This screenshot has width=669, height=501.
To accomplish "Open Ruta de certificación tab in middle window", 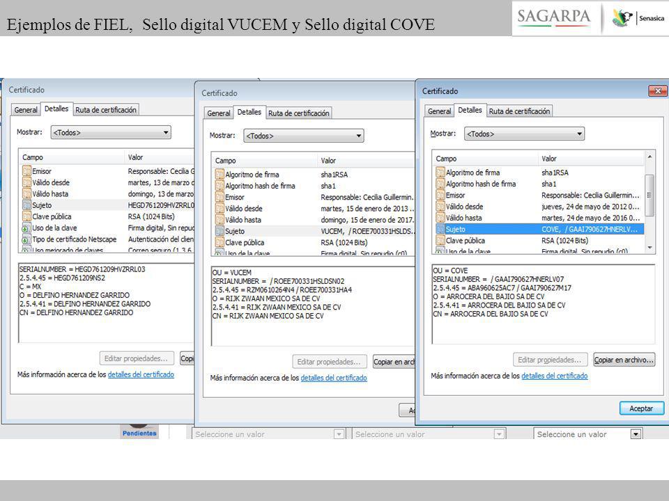I will click(x=299, y=113).
